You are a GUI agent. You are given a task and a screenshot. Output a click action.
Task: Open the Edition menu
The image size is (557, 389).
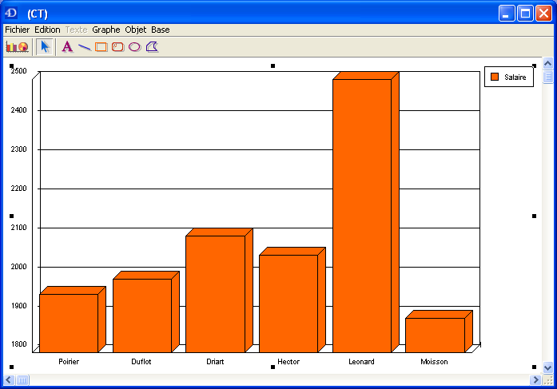click(x=47, y=30)
